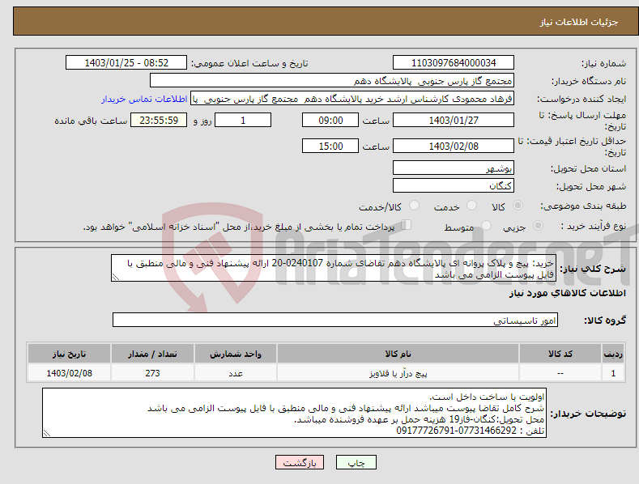Click the تاریخ نیاز column header
639x484 pixels.
pos(70,354)
